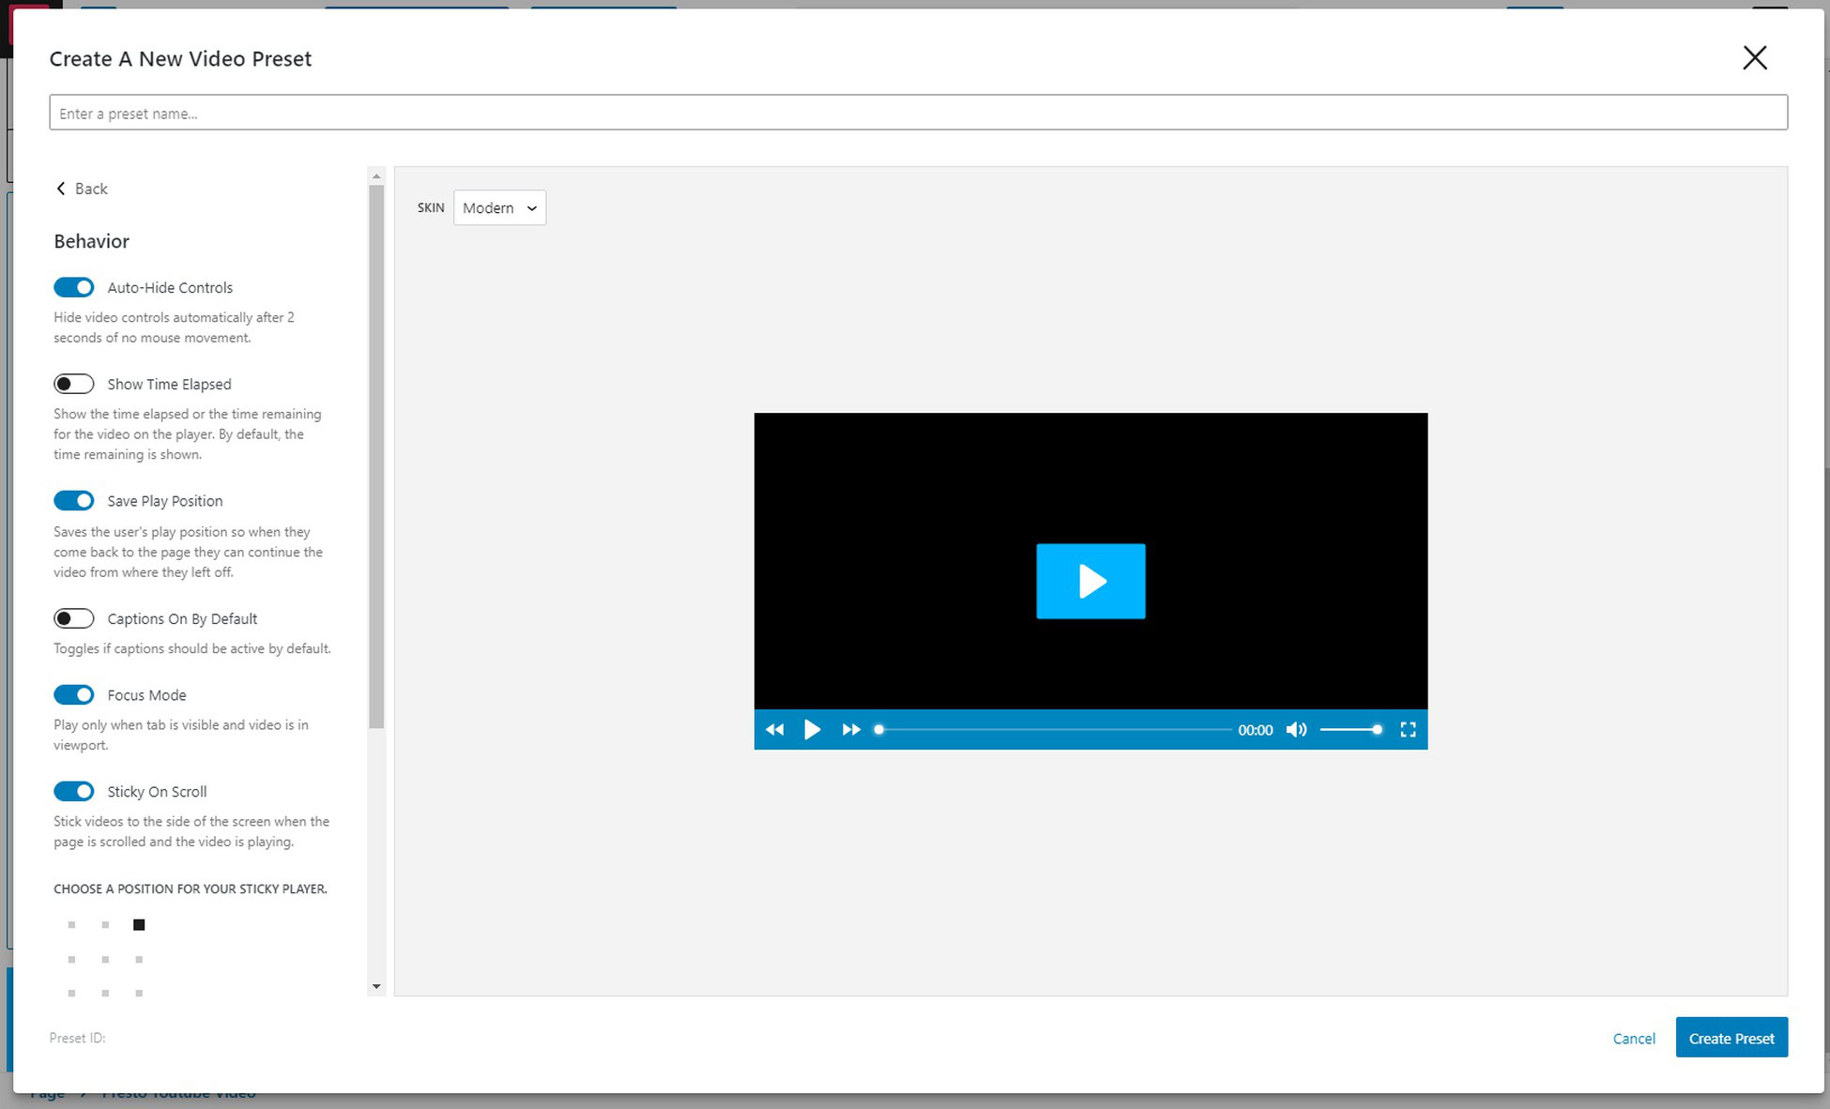The width and height of the screenshot is (1830, 1109).
Task: Click the Cancel button
Action: click(1635, 1039)
